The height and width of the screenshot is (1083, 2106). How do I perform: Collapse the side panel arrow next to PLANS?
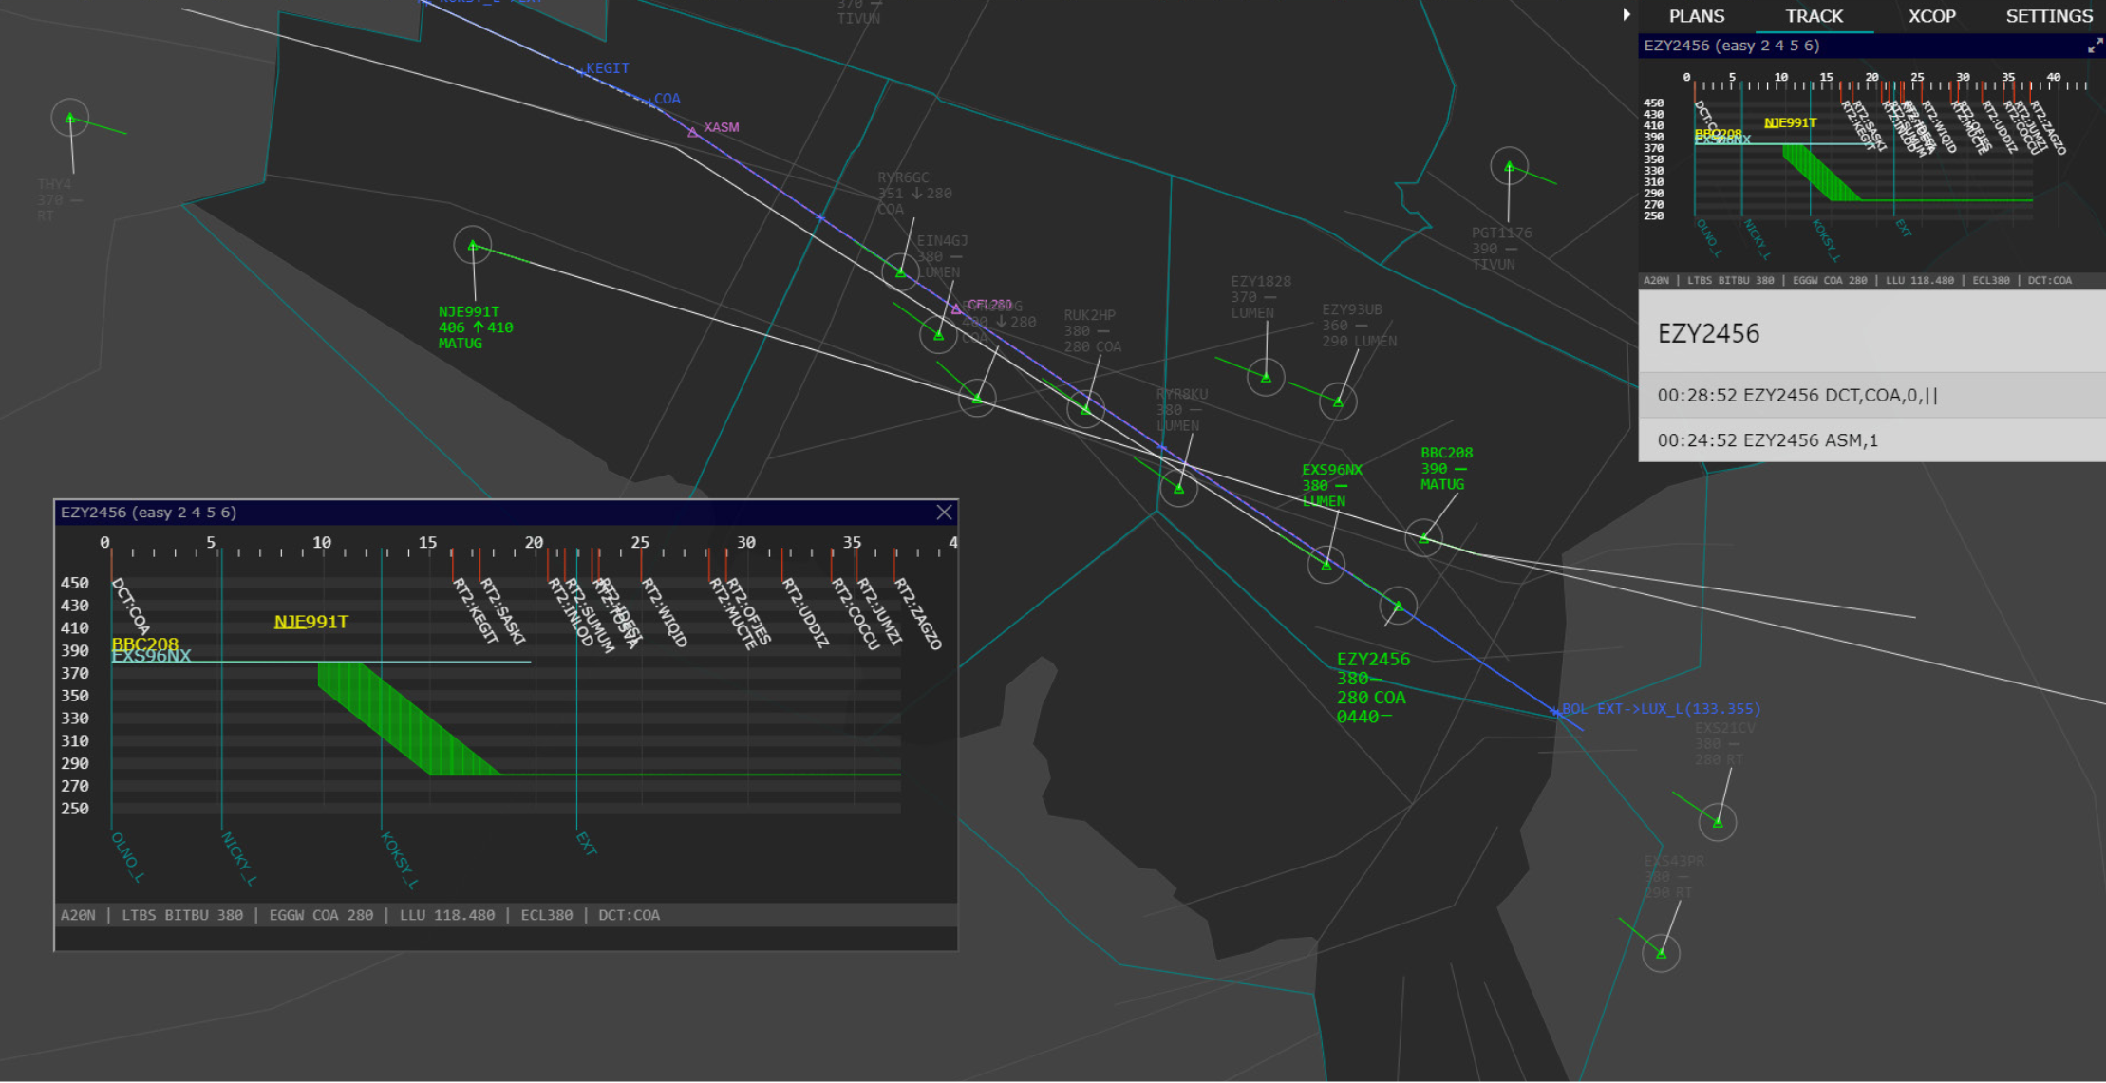tap(1627, 14)
